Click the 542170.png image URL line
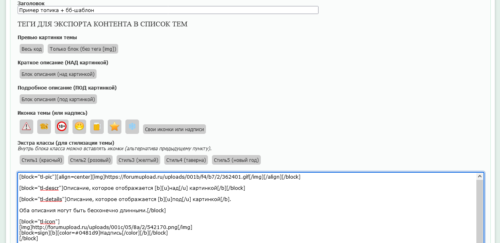The image size is (500, 243). click(x=106, y=227)
